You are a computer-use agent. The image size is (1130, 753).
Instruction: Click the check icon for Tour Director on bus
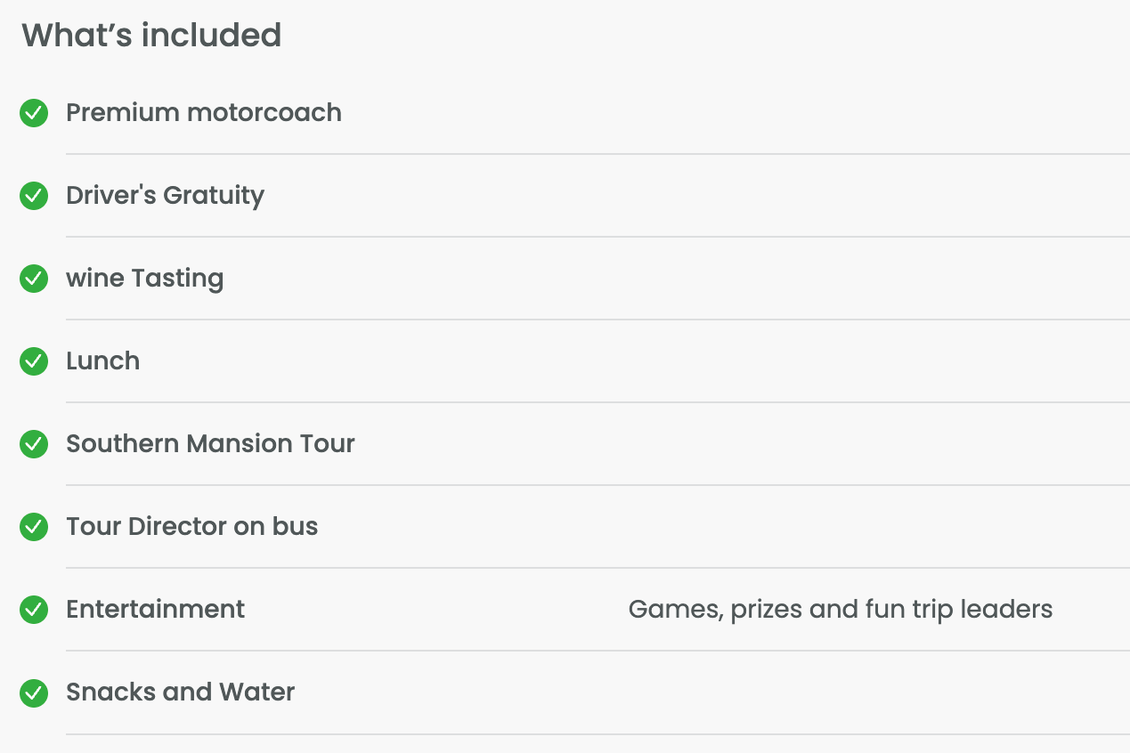(34, 527)
